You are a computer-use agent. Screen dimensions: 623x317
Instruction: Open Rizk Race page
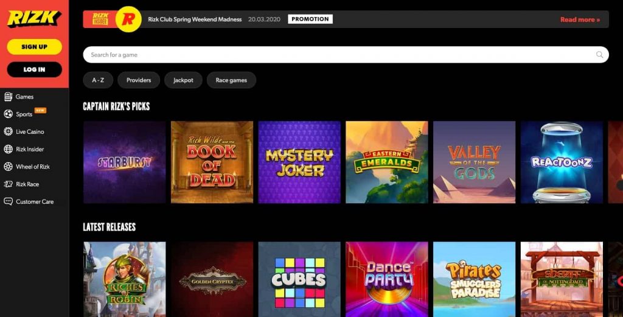pyautogui.click(x=27, y=184)
